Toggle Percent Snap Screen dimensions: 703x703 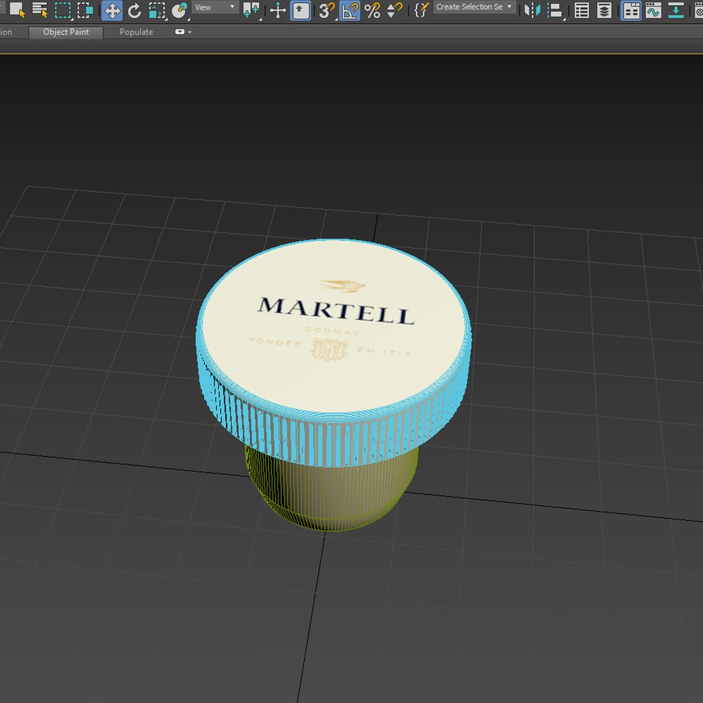point(372,10)
